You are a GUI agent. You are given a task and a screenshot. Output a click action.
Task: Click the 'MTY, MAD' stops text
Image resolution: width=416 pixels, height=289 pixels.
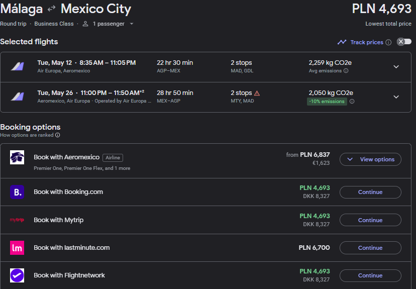pyautogui.click(x=242, y=101)
